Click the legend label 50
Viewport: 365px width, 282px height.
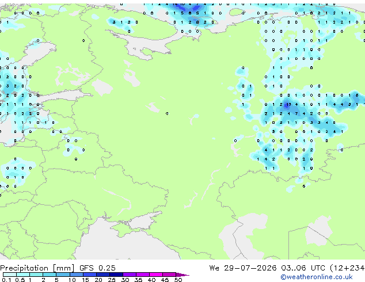coord(178,280)
